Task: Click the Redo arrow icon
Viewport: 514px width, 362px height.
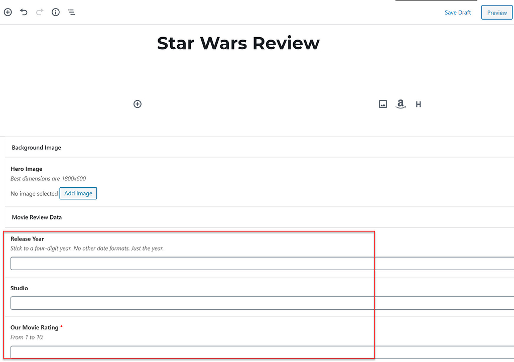Action: point(40,12)
